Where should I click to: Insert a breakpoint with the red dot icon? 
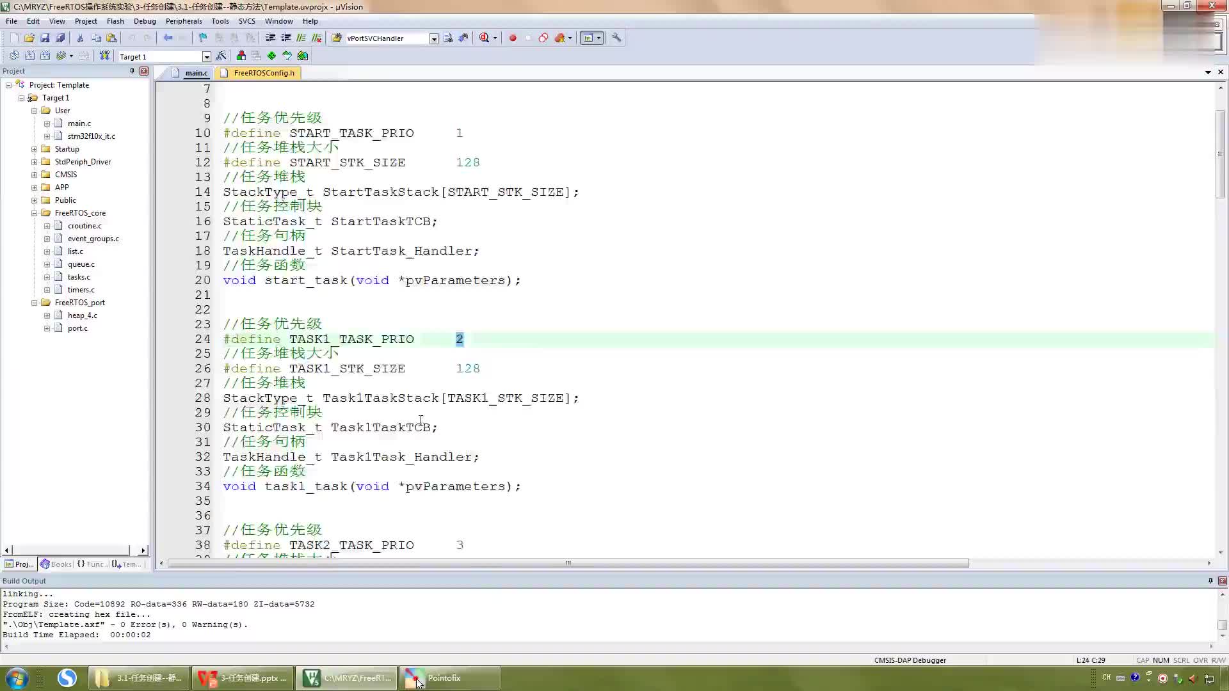pyautogui.click(x=513, y=38)
